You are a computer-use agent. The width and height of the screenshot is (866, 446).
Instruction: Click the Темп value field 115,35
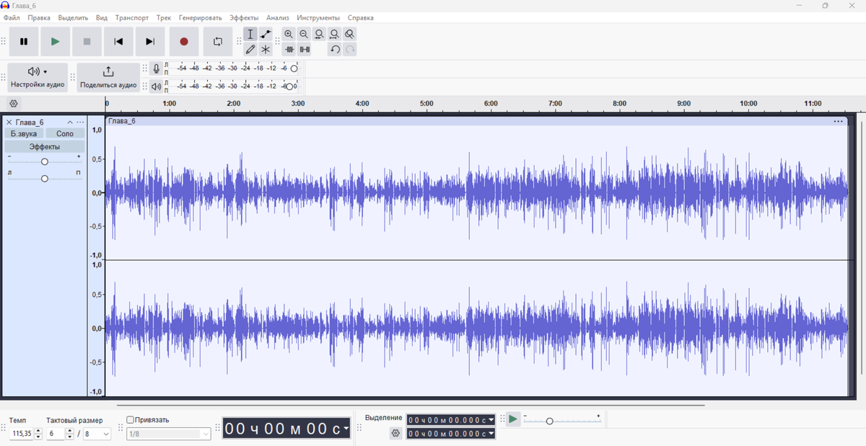22,434
